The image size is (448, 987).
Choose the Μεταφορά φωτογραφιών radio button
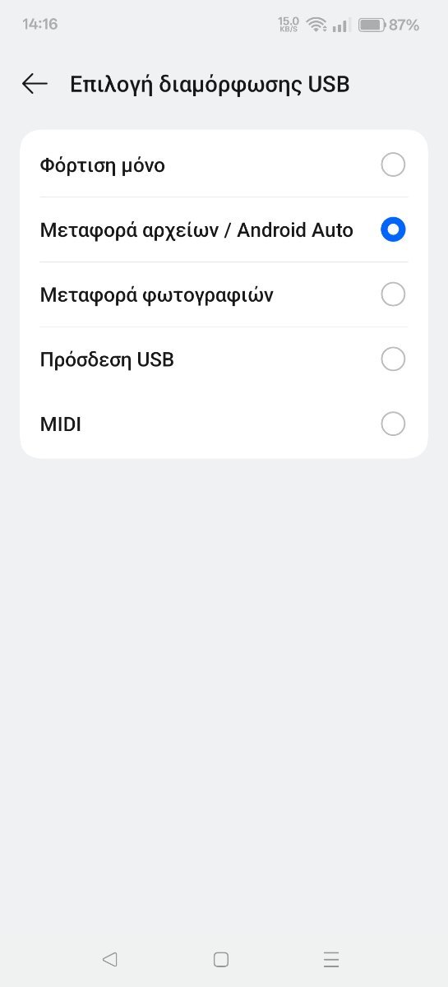tap(393, 294)
